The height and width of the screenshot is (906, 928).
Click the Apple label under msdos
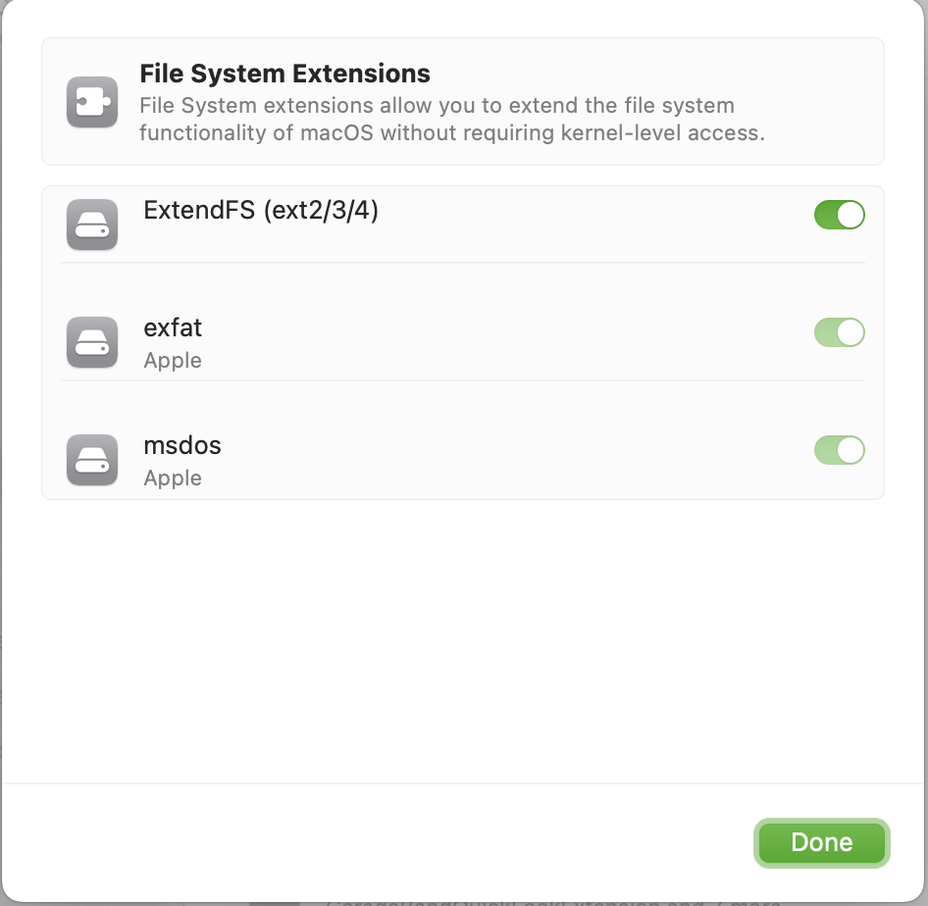(172, 478)
